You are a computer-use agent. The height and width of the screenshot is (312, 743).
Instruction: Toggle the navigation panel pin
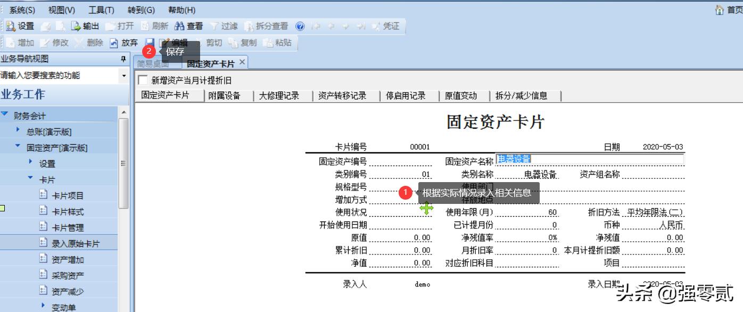tap(123, 58)
